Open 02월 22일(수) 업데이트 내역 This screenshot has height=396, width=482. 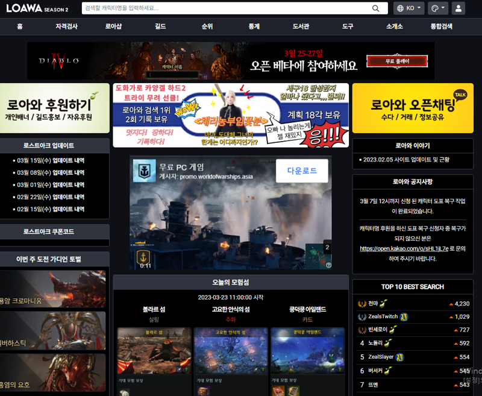pos(51,197)
